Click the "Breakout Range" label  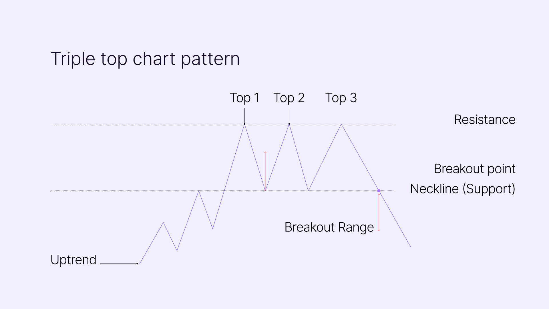(329, 227)
